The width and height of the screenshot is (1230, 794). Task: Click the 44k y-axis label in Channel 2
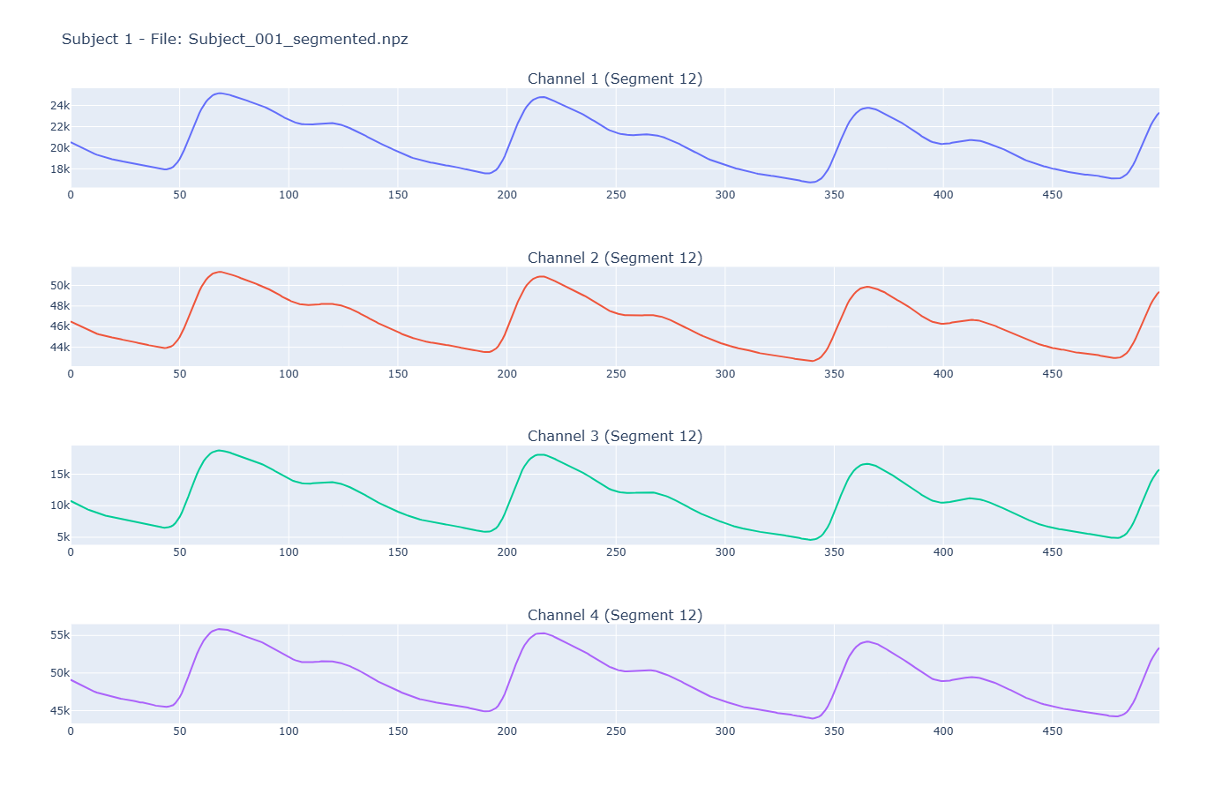click(60, 348)
